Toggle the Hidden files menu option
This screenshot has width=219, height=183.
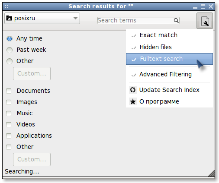(x=169, y=47)
